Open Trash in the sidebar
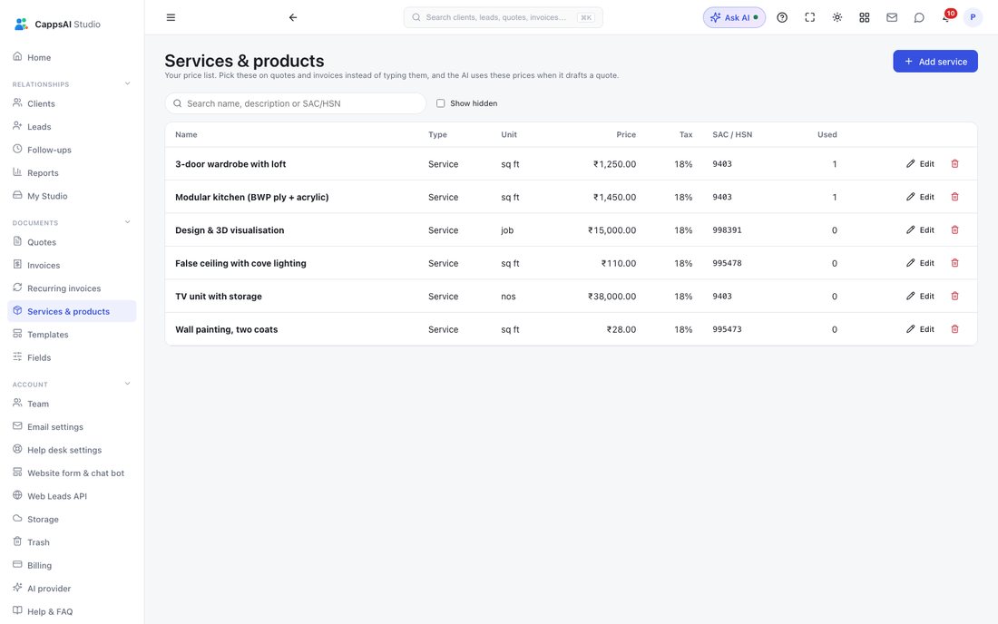 click(x=72, y=542)
